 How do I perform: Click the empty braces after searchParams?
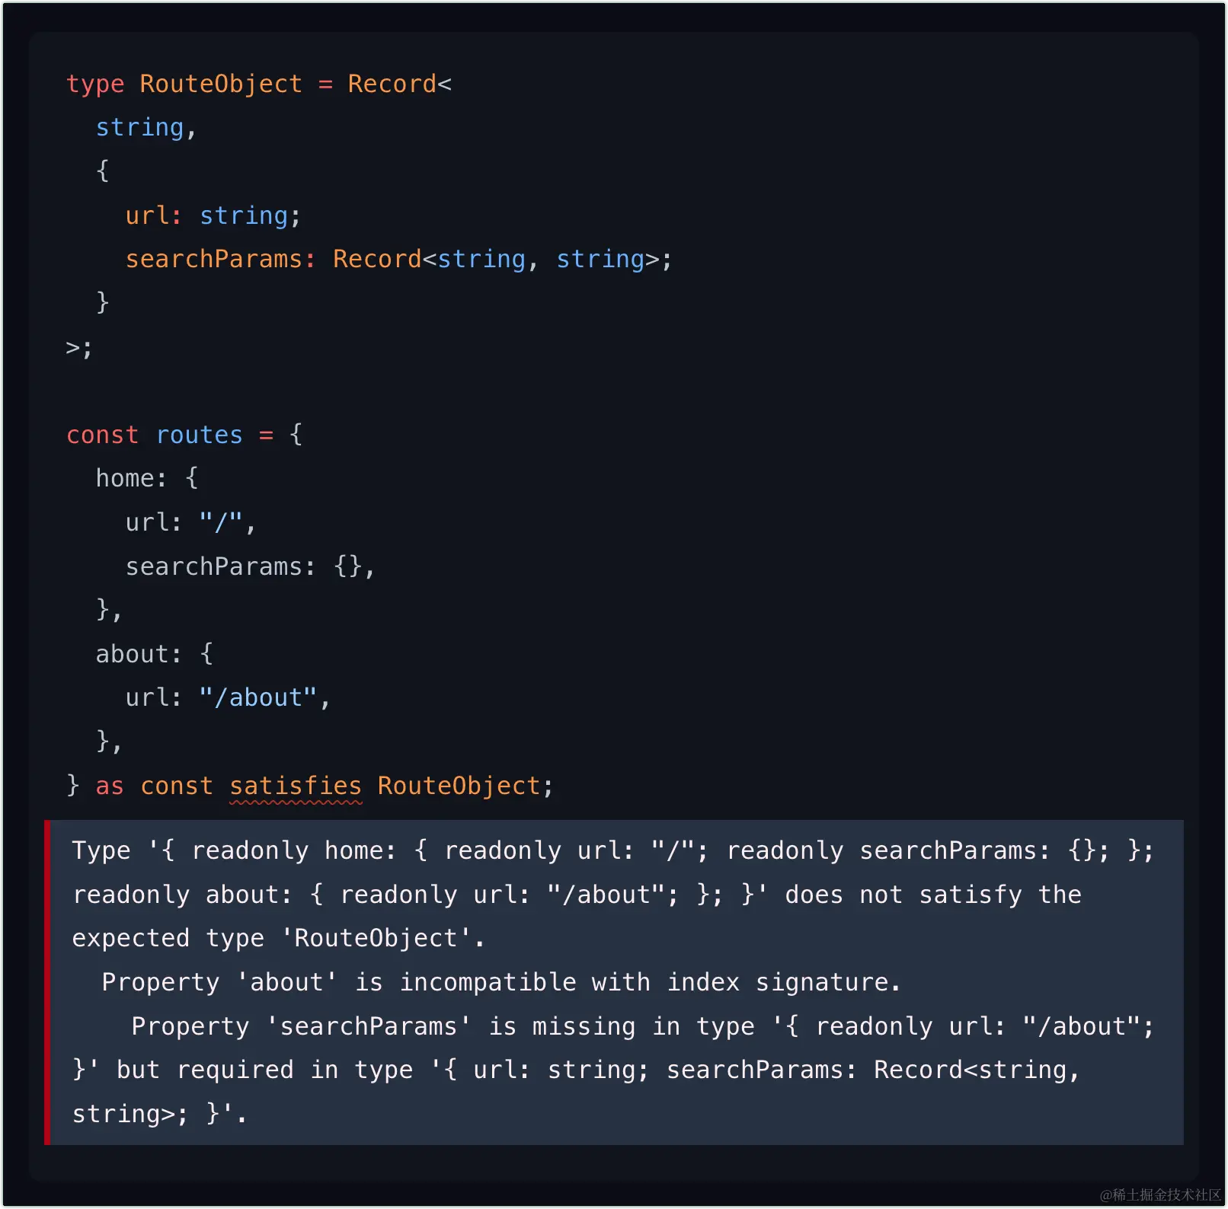[348, 566]
